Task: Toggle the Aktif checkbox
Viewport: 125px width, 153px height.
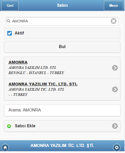Action: pos(10,33)
